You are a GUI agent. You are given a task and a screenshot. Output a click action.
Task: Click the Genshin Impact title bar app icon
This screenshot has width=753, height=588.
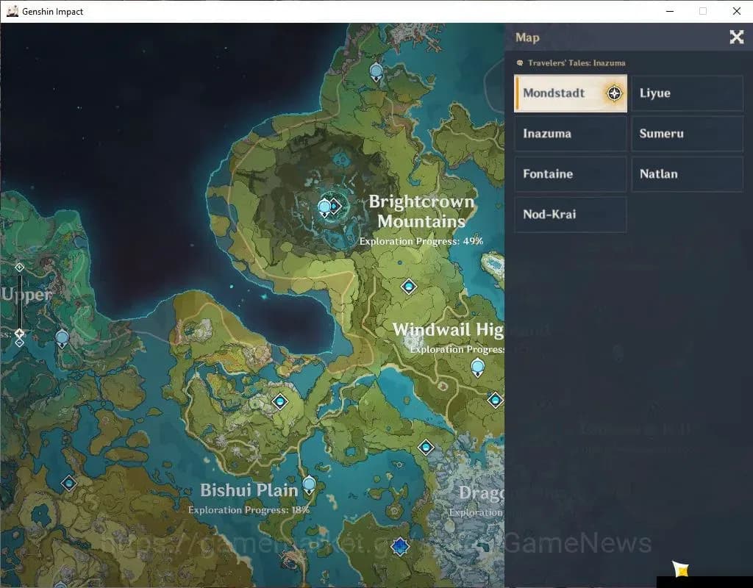[x=13, y=11]
